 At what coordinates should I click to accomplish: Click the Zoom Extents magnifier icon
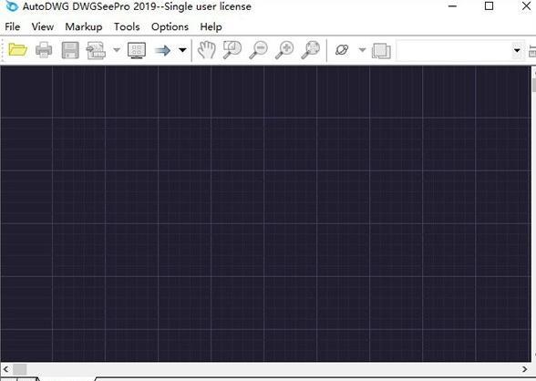click(x=310, y=50)
